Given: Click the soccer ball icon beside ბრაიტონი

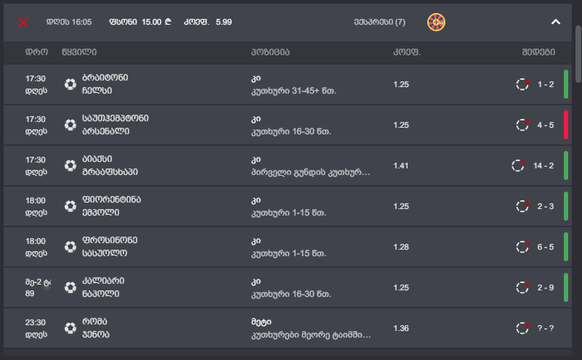Looking at the screenshot, I should (70, 84).
